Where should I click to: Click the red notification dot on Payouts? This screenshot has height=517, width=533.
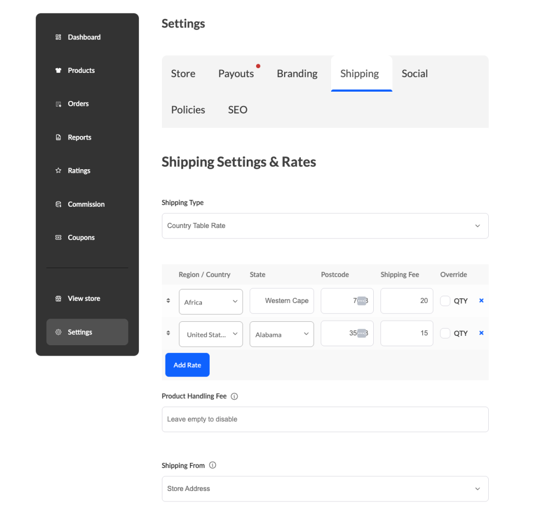point(258,66)
